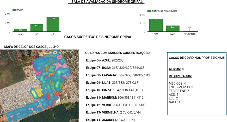Click the NÃO axis label
227x122 pixels.
pyautogui.click(x=173, y=34)
